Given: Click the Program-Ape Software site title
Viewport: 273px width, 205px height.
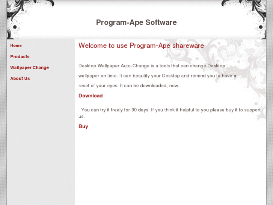Looking at the screenshot, I should point(136,23).
